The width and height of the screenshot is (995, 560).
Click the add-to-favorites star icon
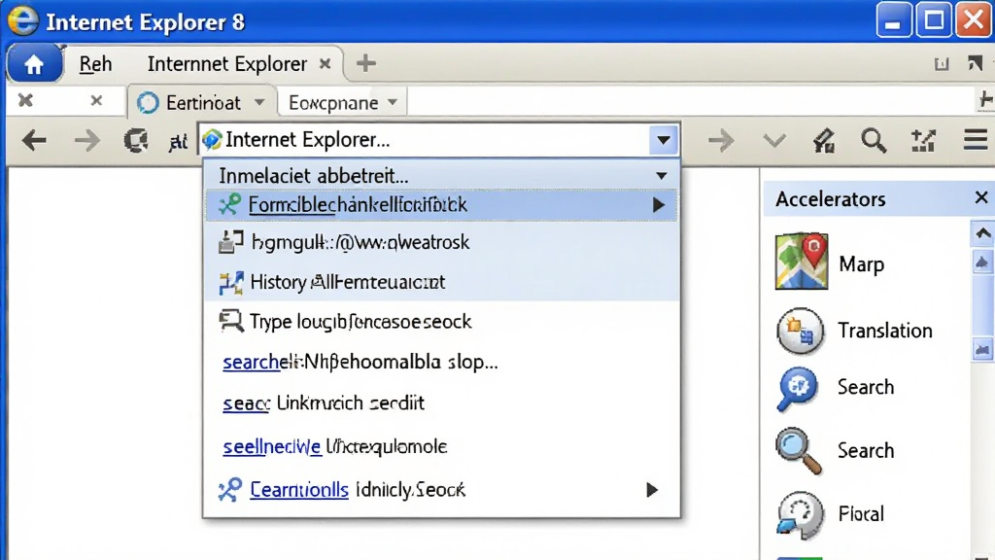pyautogui.click(x=923, y=140)
